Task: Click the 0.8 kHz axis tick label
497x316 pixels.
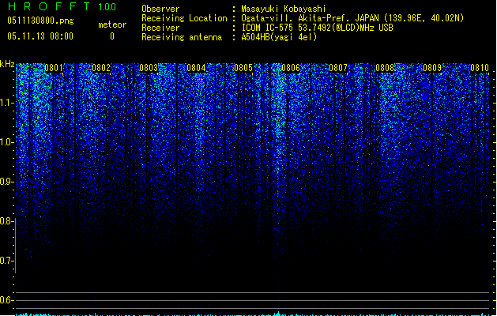Action: [x=6, y=221]
